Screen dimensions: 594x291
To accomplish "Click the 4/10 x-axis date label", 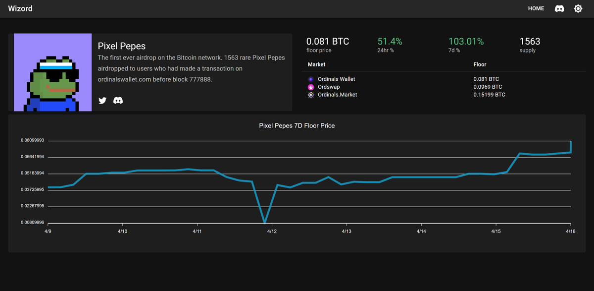I will tap(123, 231).
